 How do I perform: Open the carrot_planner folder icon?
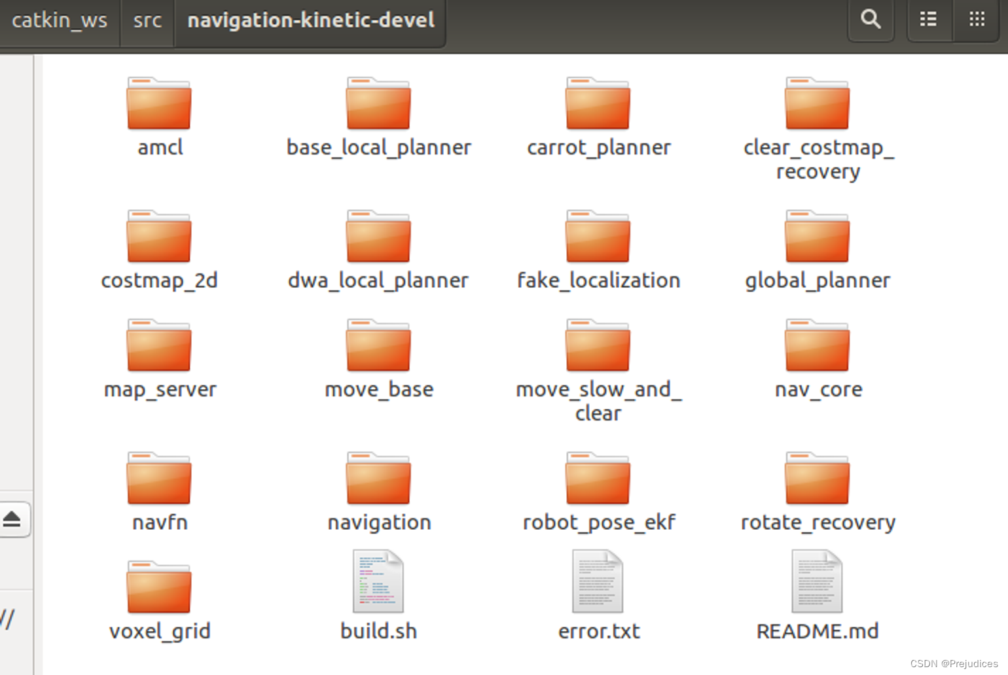(598, 103)
